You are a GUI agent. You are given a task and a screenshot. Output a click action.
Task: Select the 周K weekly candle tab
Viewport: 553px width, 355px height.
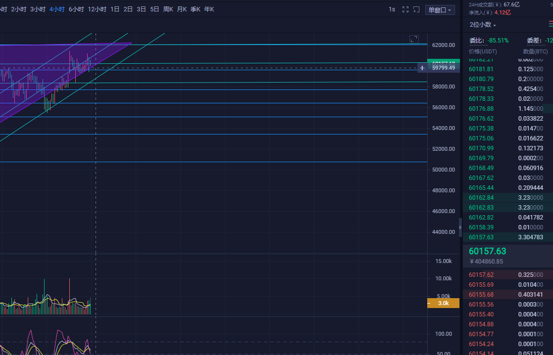click(168, 9)
